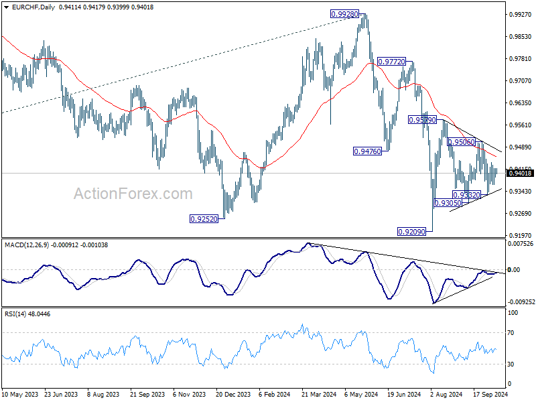The height and width of the screenshot is (402, 536).
Task: Click the triangle arrow before EURCHF title
Action: coord(6,7)
